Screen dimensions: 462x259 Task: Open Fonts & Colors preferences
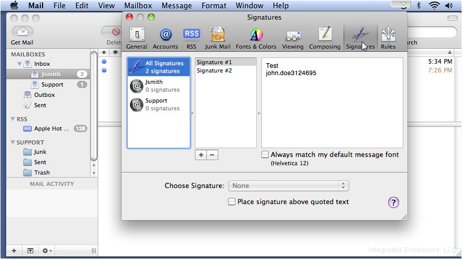coord(256,38)
